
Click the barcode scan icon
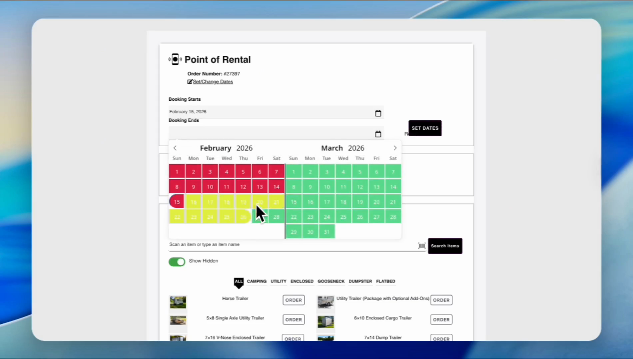(x=421, y=246)
